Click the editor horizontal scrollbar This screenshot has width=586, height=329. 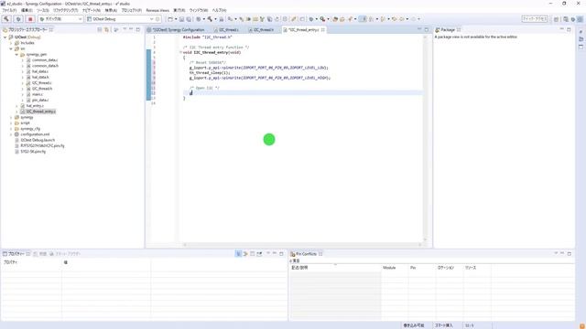click(303, 245)
